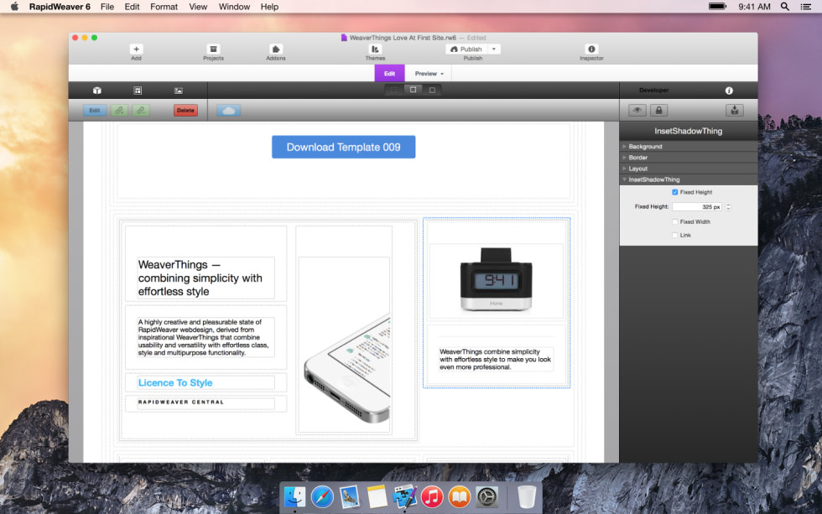Select the RAPIDWEAVER CENTRAL text
822x514 pixels.
tap(181, 402)
